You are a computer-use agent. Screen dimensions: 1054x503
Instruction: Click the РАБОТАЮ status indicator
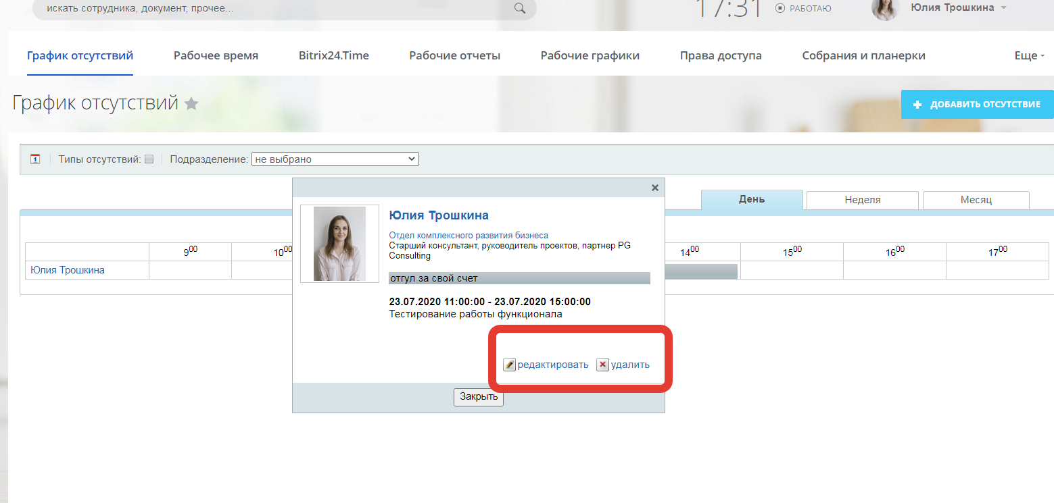[x=803, y=9]
